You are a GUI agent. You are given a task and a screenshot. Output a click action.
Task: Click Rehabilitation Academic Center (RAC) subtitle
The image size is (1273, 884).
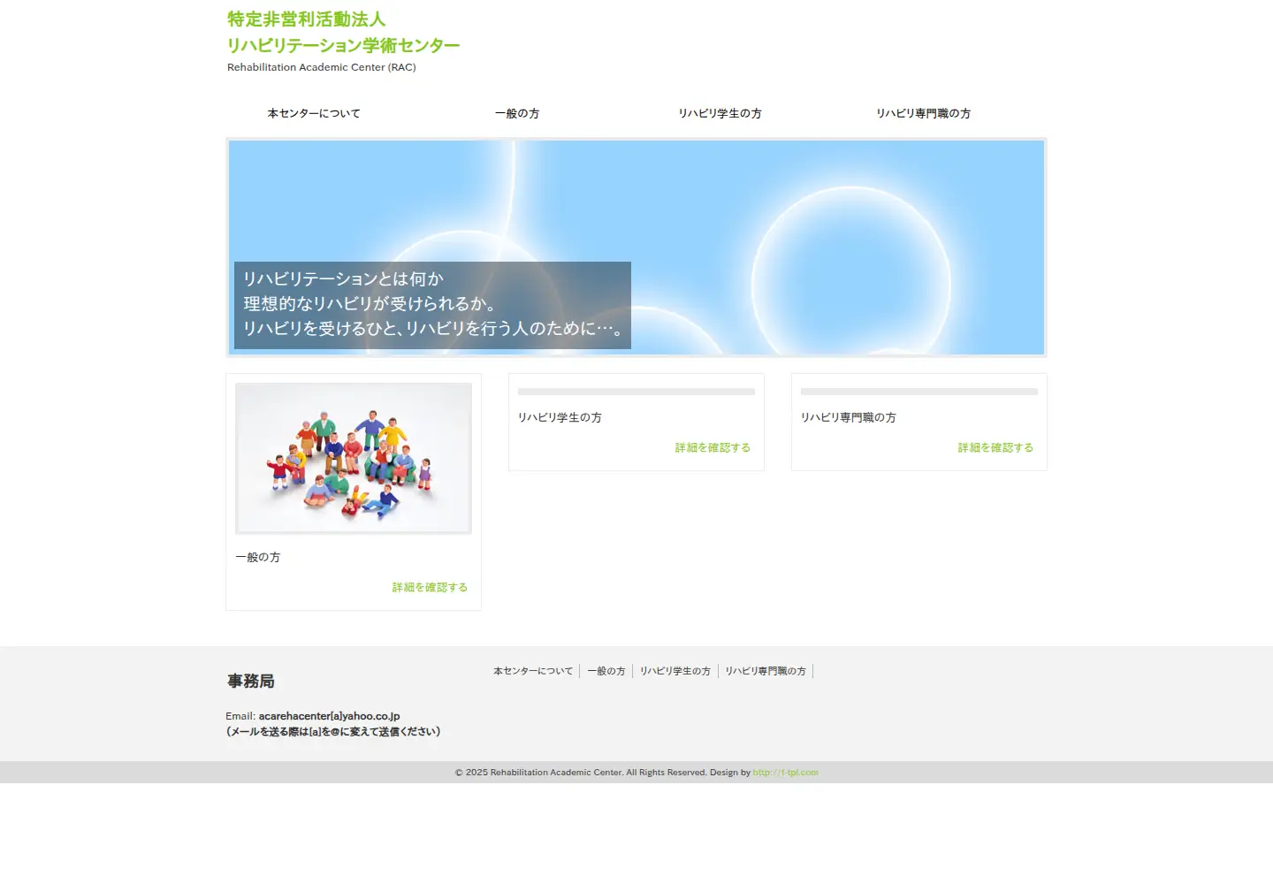pyautogui.click(x=322, y=67)
